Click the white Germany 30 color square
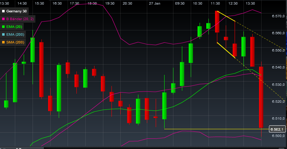 pyautogui.click(x=3, y=11)
